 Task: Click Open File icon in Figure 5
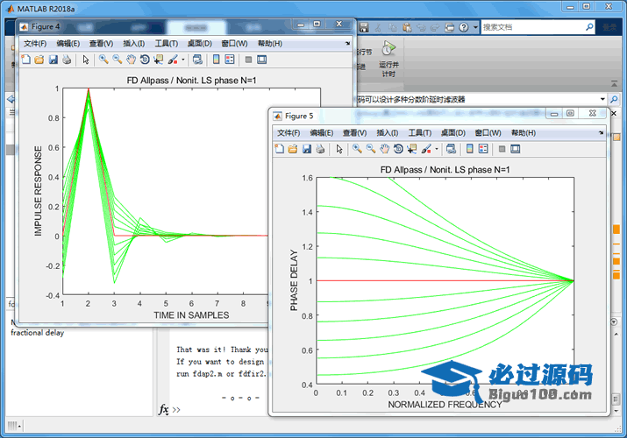point(293,149)
